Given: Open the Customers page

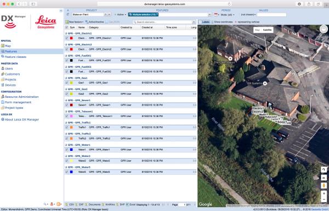Looking at the screenshot, I should [x=12, y=74].
